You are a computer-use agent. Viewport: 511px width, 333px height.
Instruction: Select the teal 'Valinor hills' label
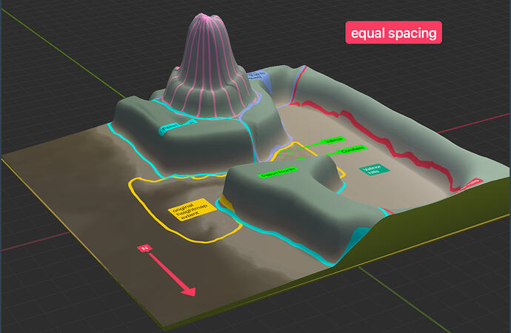coord(375,169)
